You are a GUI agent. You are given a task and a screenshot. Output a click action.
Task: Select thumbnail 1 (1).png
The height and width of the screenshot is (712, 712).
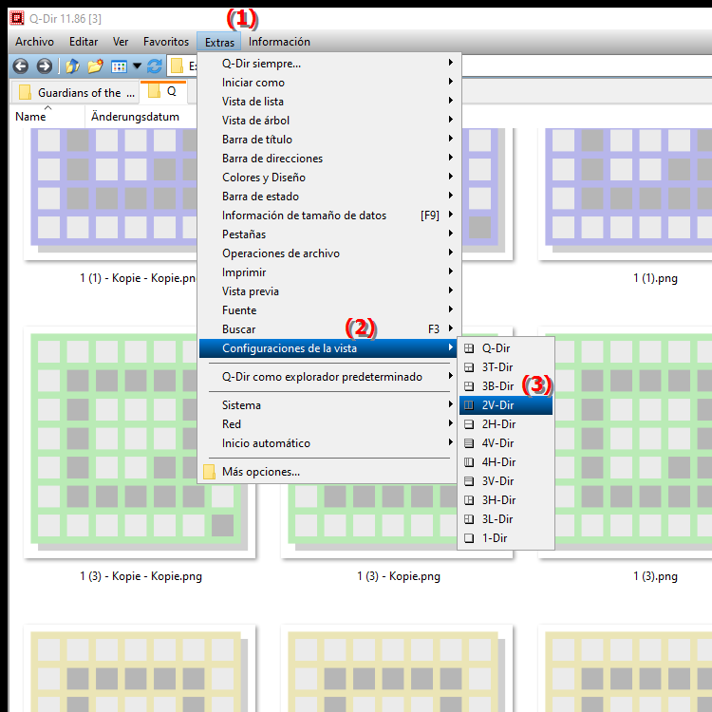(626, 194)
